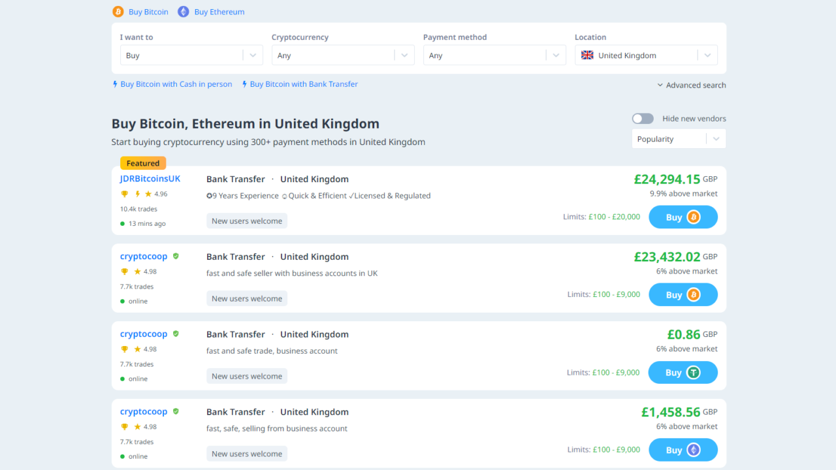Open the Buy Ethereum link at top
Screen dimensions: 836x470
[x=219, y=12]
